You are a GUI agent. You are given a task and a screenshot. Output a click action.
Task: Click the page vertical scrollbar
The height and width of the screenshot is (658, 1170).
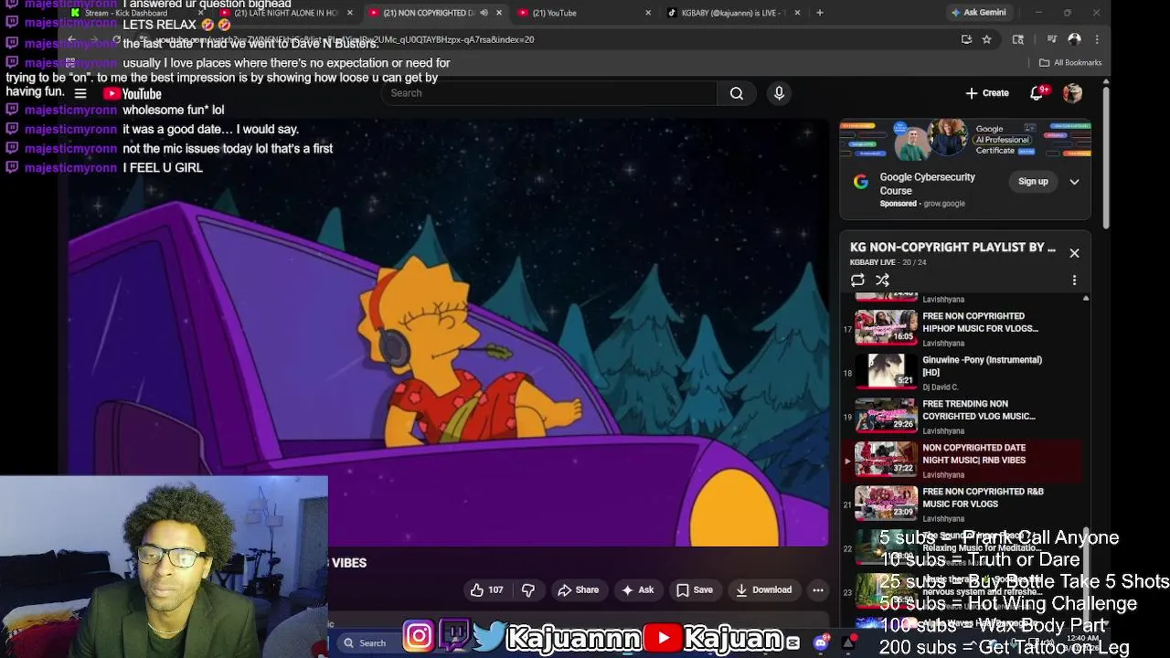(x=1106, y=155)
